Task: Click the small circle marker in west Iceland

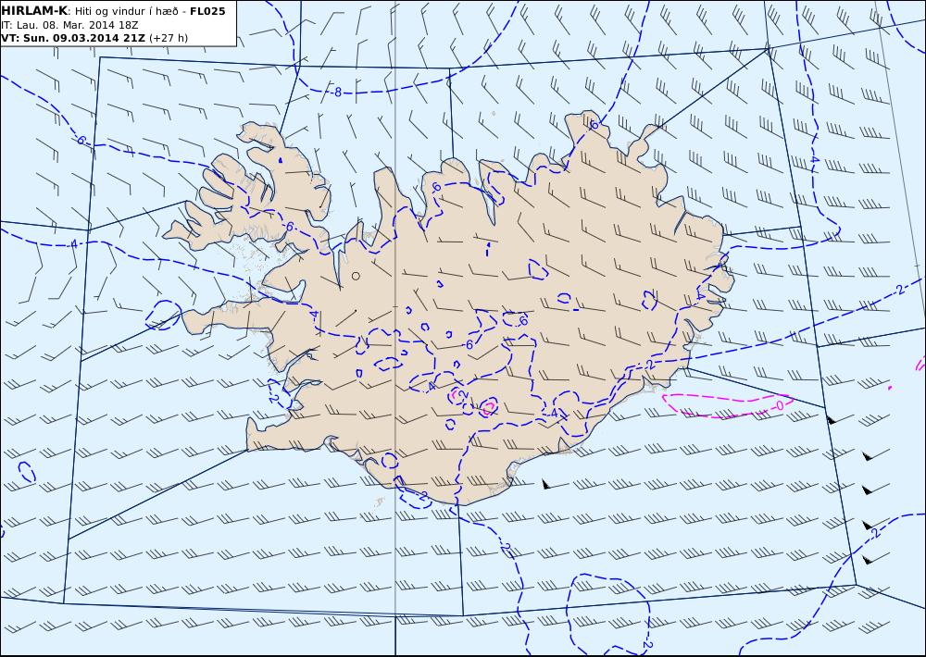Action: point(356,276)
